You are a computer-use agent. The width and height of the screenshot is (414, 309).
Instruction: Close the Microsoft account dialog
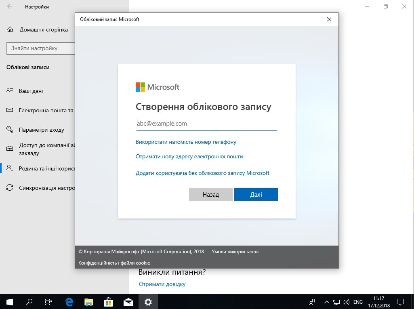click(x=329, y=19)
